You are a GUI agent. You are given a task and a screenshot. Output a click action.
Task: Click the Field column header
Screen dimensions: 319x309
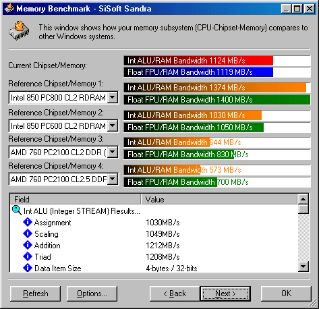click(76, 199)
